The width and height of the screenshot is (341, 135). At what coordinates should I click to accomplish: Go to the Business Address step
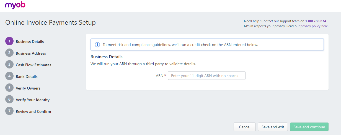31,53
